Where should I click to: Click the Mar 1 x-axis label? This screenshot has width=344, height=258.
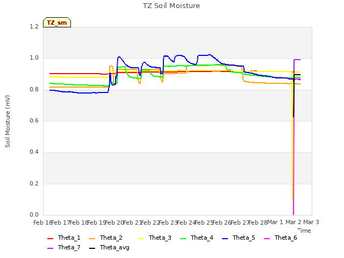(x=275, y=222)
